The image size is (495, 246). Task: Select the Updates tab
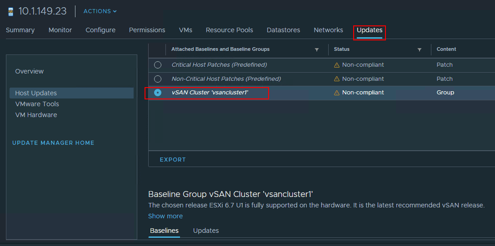pos(370,30)
